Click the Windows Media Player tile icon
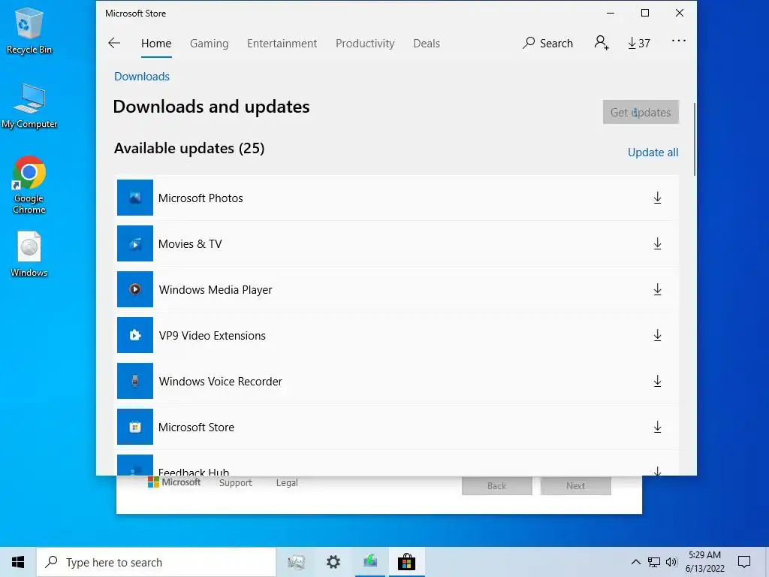The height and width of the screenshot is (577, 769). point(135,289)
